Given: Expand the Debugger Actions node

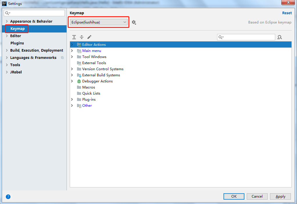Looking at the screenshot, I should pyautogui.click(x=72, y=81).
